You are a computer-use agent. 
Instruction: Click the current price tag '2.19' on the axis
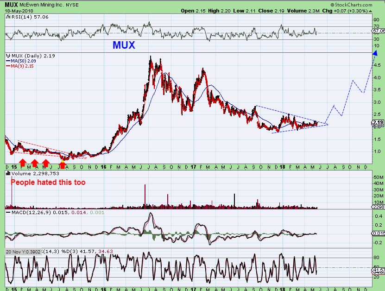coord(378,122)
